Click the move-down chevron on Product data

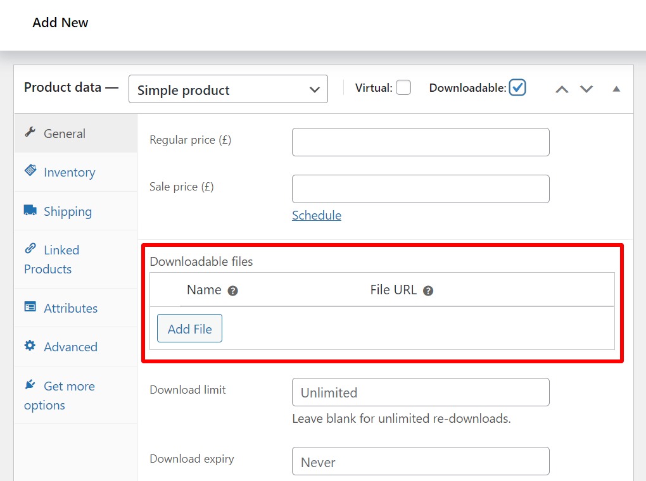click(x=586, y=89)
